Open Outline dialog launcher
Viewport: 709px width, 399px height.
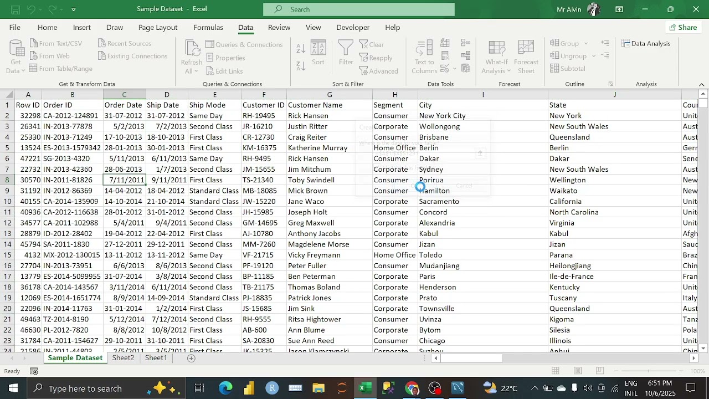(x=611, y=84)
